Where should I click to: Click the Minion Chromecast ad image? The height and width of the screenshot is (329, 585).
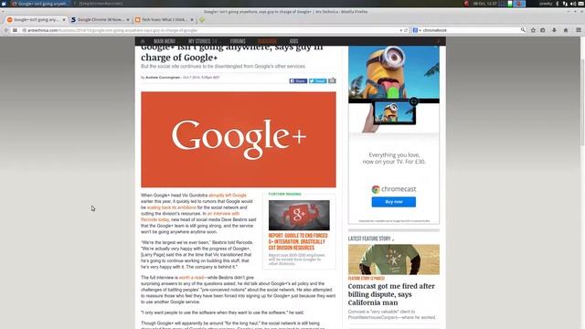click(x=394, y=90)
